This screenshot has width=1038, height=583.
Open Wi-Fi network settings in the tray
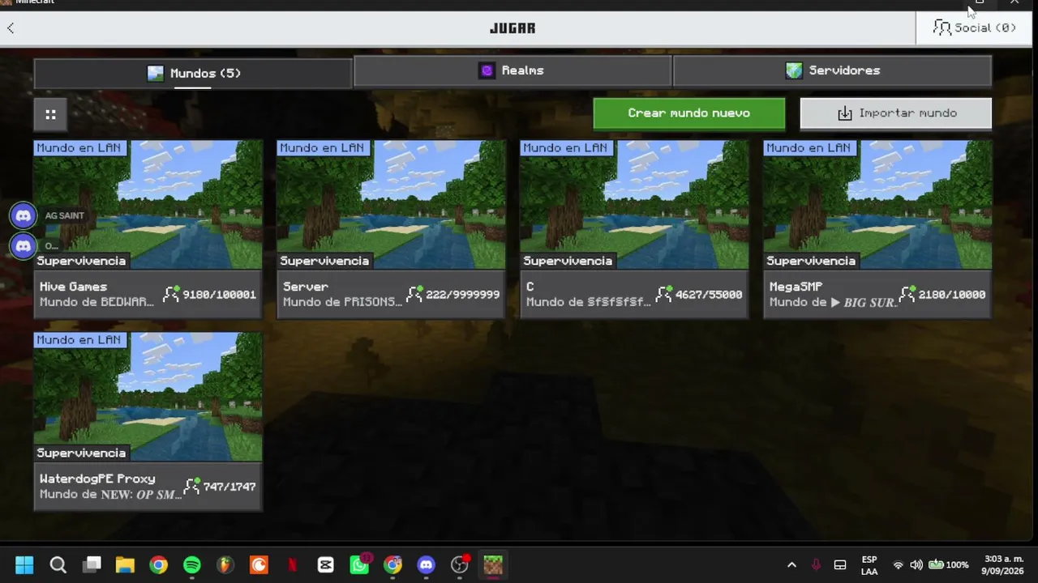pyautogui.click(x=898, y=564)
